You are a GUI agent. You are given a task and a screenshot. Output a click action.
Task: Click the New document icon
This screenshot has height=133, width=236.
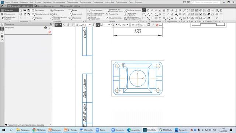tap(21, 10)
